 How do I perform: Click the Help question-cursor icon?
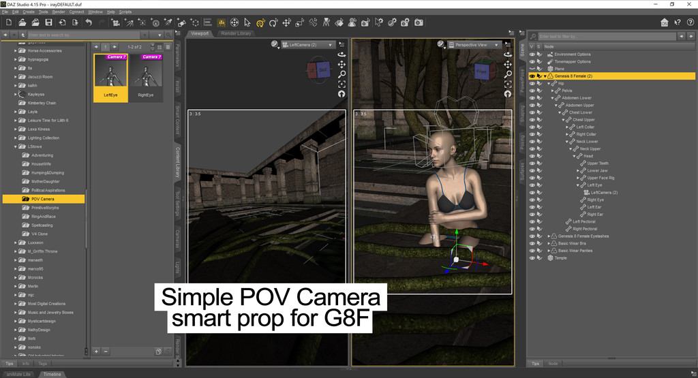tap(678, 22)
